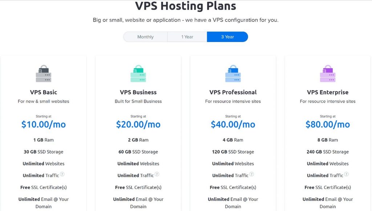Click the VPS Business plan heading
The height and width of the screenshot is (211, 372).
coord(138,92)
